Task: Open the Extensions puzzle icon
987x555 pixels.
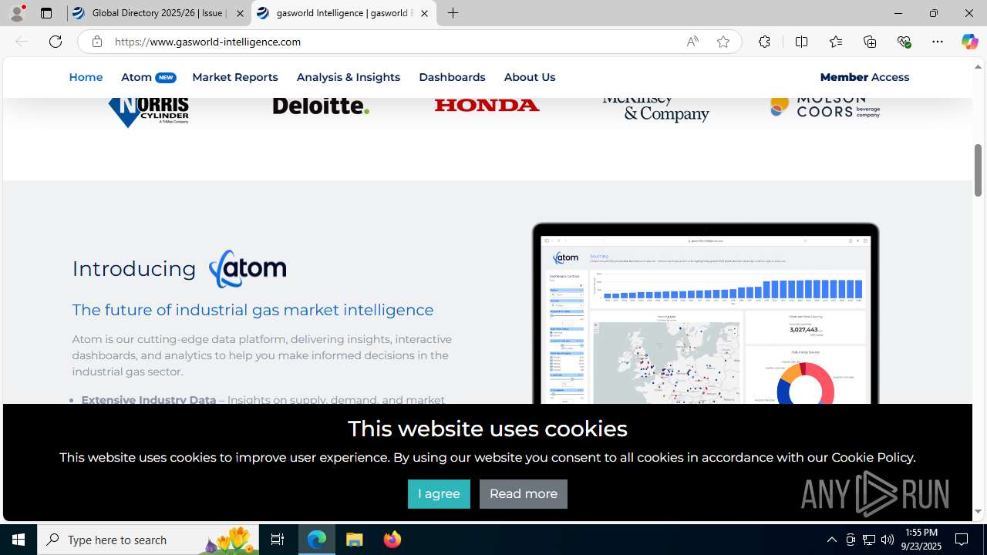Action: pos(764,42)
